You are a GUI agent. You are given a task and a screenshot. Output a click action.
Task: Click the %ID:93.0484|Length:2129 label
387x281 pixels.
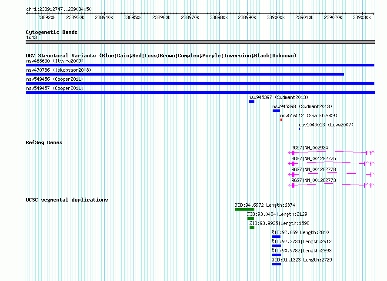pyautogui.click(x=277, y=214)
